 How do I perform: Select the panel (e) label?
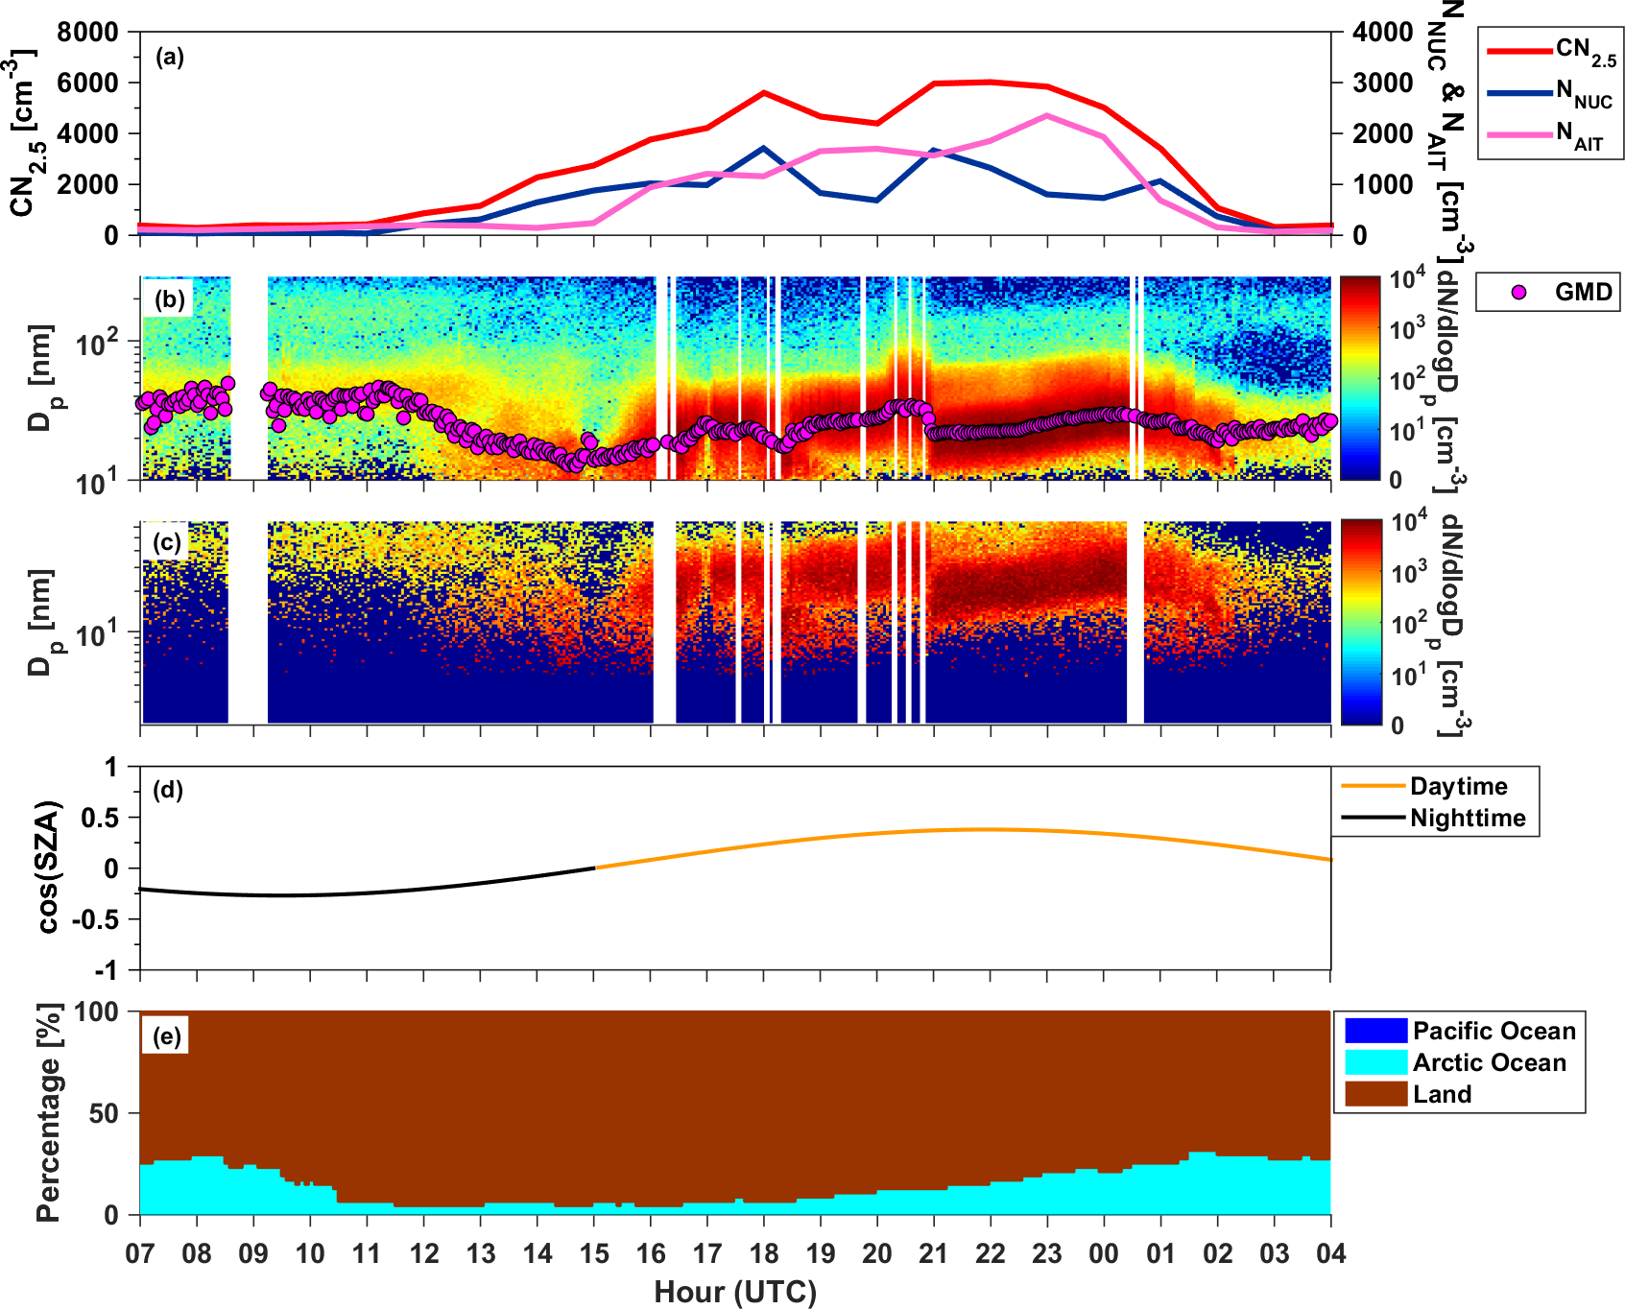pos(167,1036)
